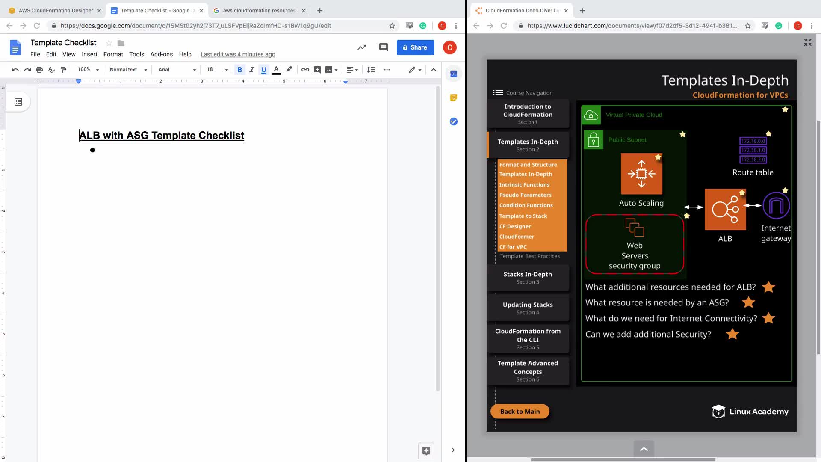Screen dimensions: 821x462
Task: Select Intrinsic Functions in the course navigation
Action: pyautogui.click(x=524, y=185)
